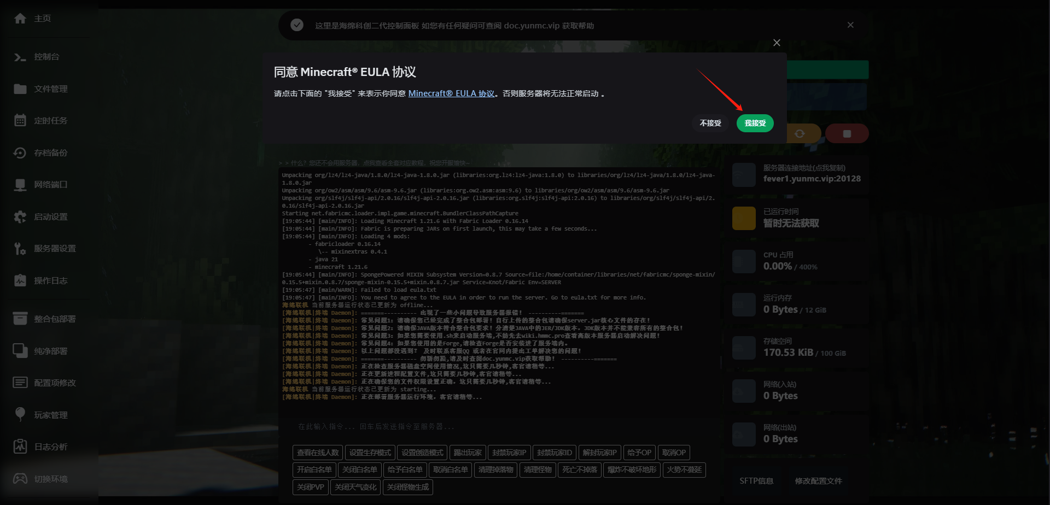
Task: Select 文件管理 menu label
Action: [51, 89]
